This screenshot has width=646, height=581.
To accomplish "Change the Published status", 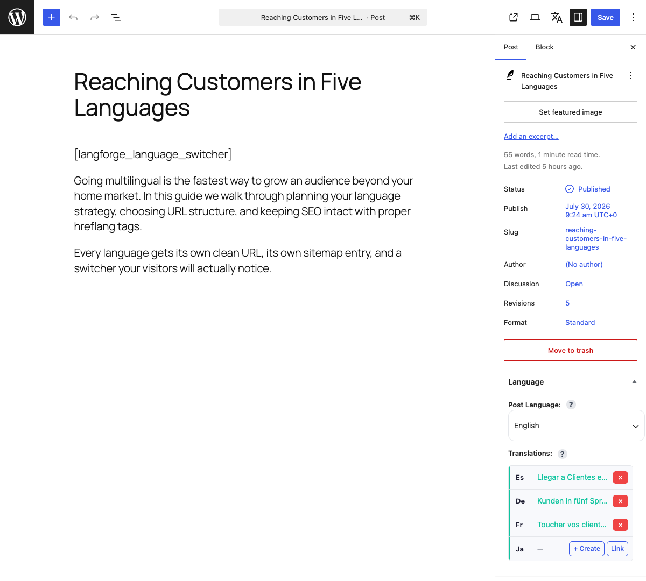I will 588,189.
